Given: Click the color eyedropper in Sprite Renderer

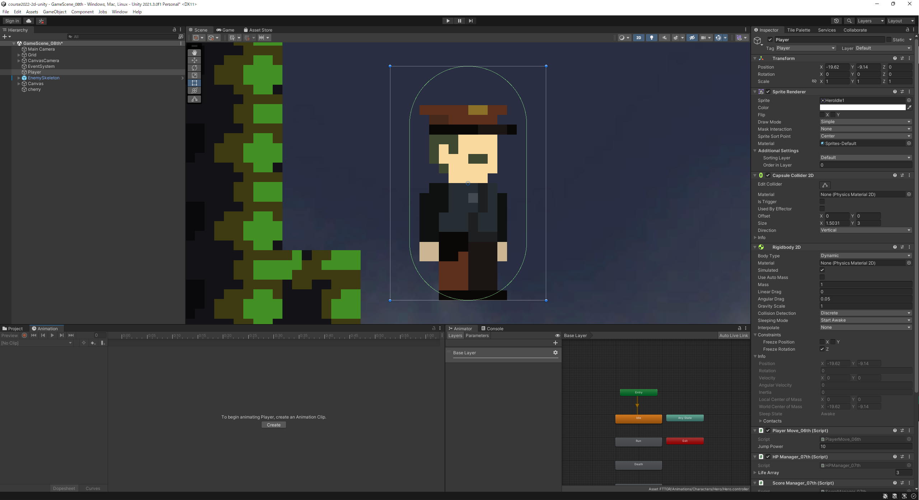Looking at the screenshot, I should [909, 107].
